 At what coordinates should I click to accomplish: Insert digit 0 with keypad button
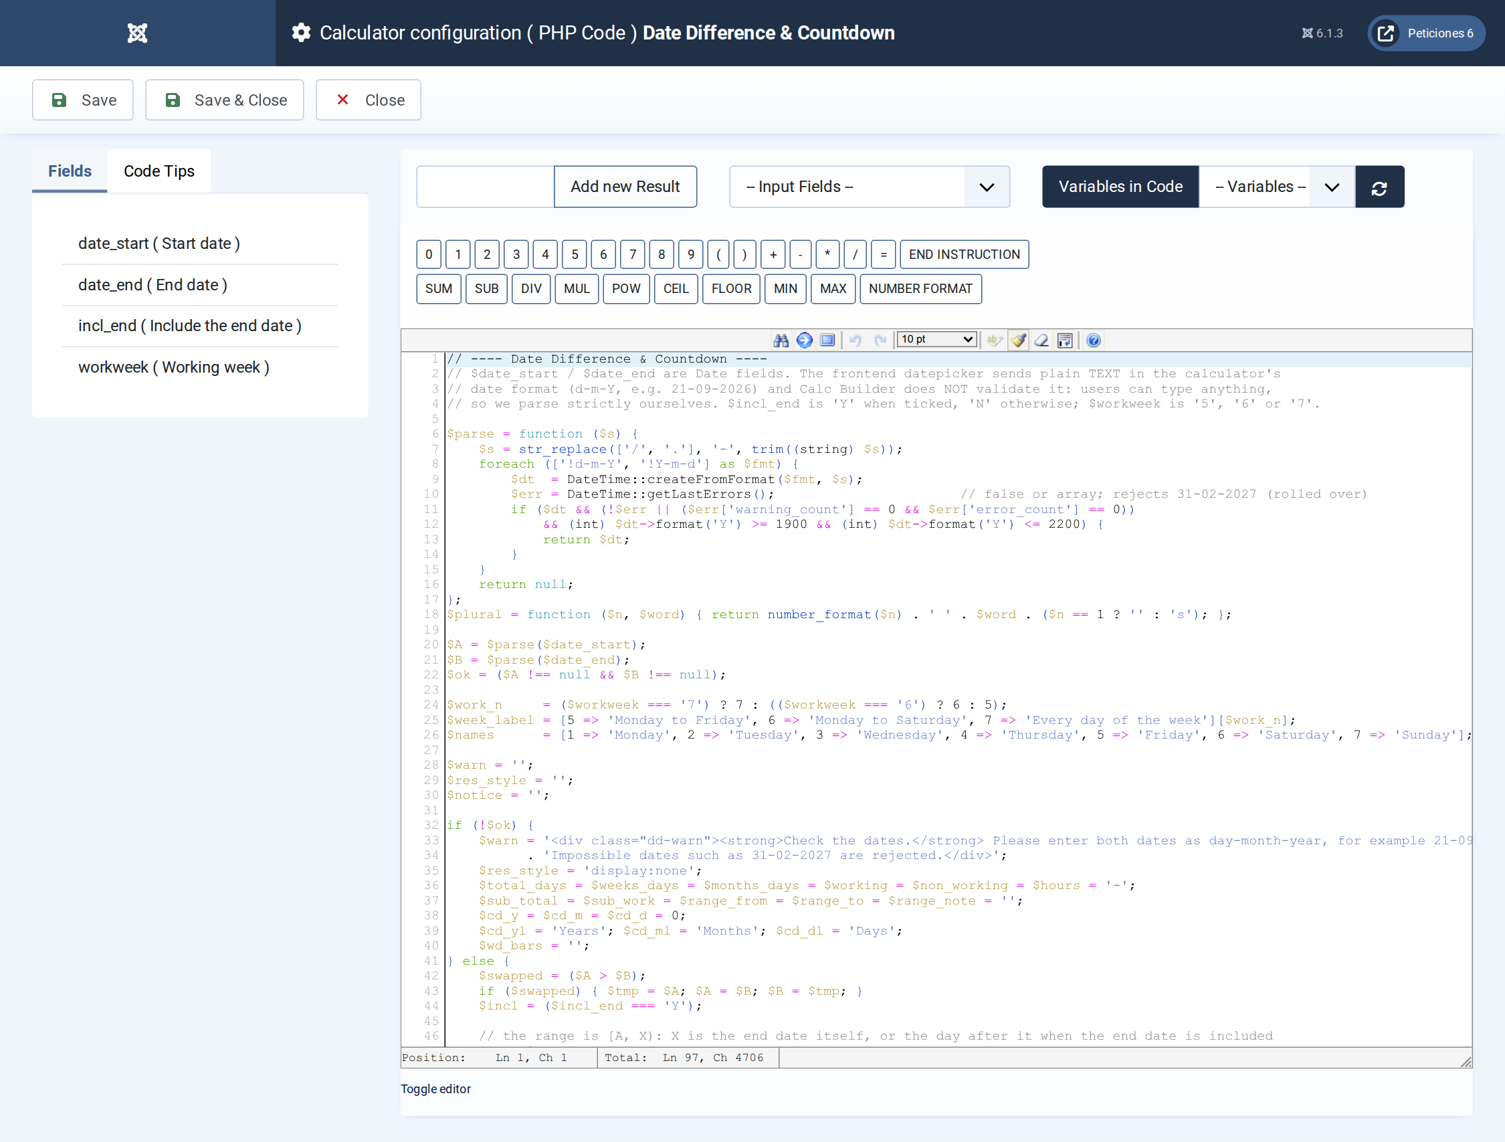[429, 254]
